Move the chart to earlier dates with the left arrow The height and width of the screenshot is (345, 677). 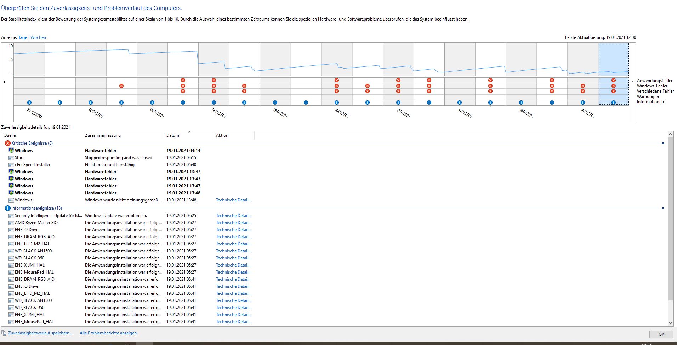click(x=4, y=82)
